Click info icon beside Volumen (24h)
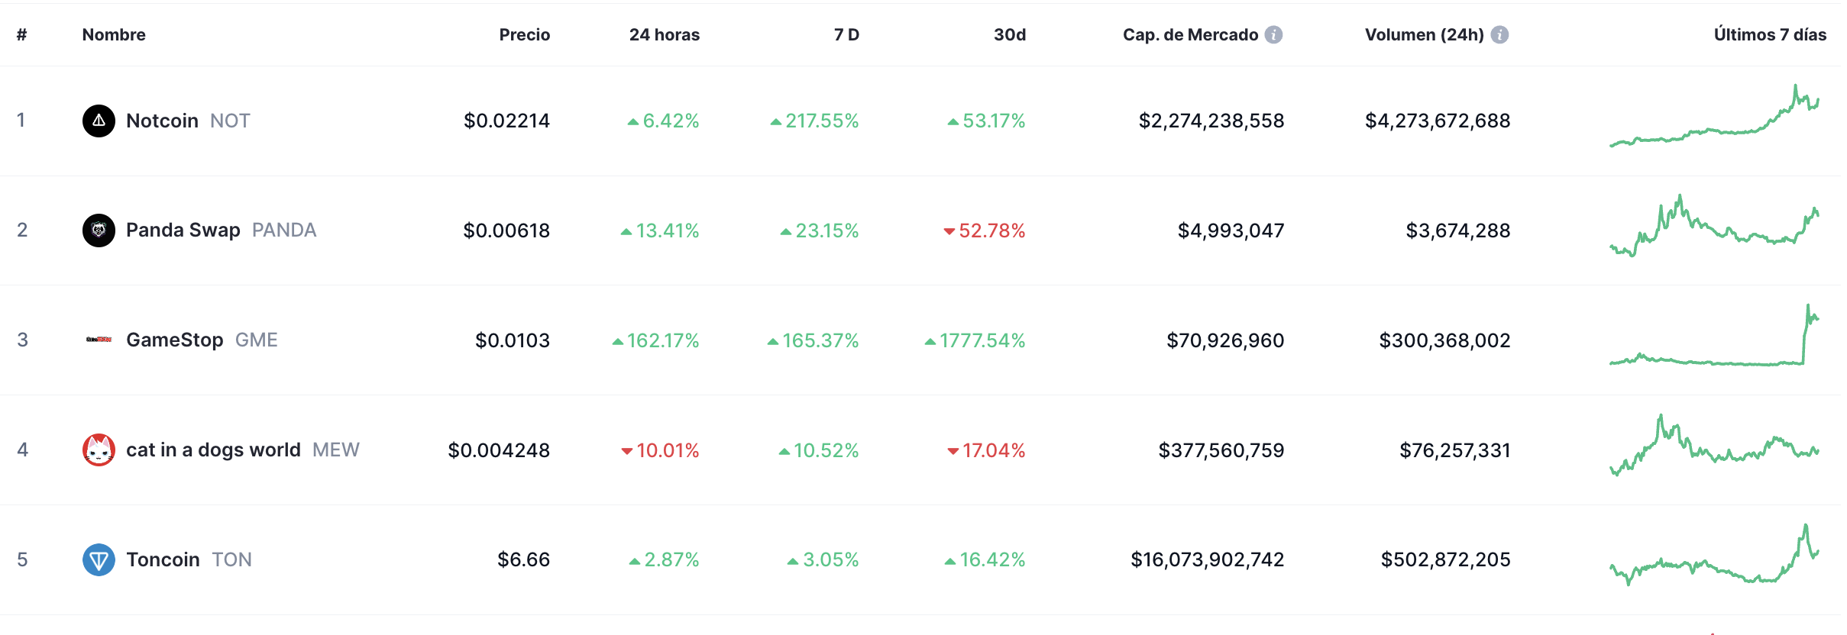Screen dimensions: 1847x635 coord(1499,34)
